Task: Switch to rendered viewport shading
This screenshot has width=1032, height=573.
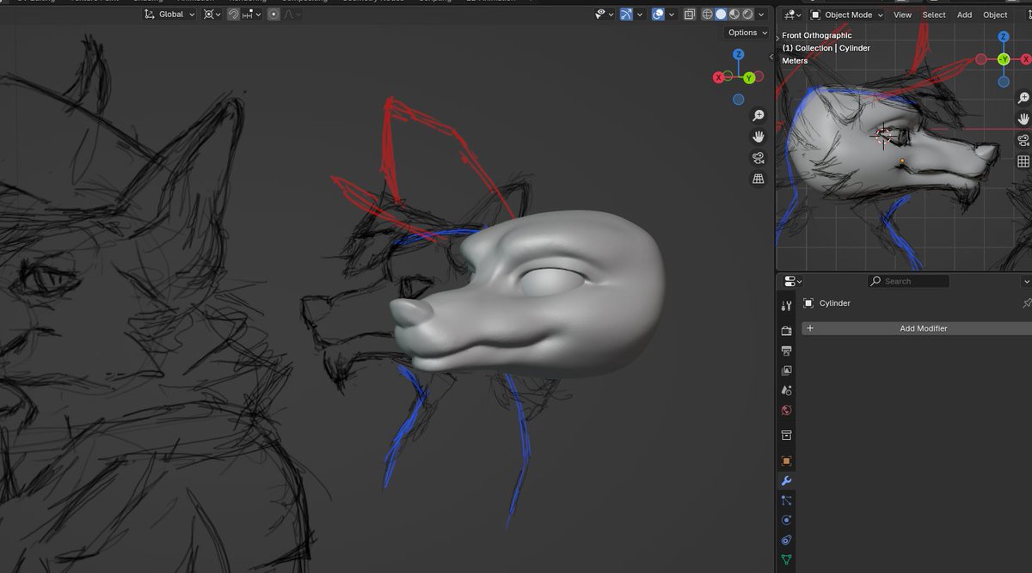Action: point(748,15)
